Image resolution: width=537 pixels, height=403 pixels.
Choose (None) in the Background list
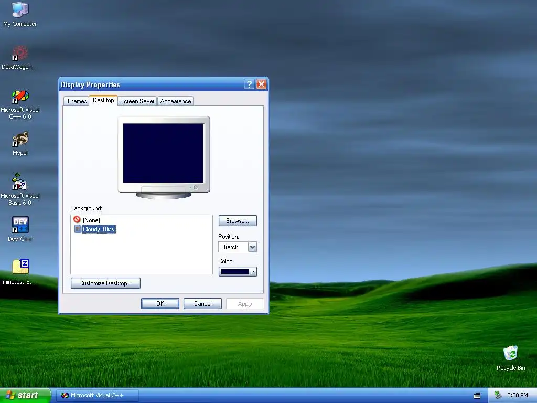tap(91, 220)
